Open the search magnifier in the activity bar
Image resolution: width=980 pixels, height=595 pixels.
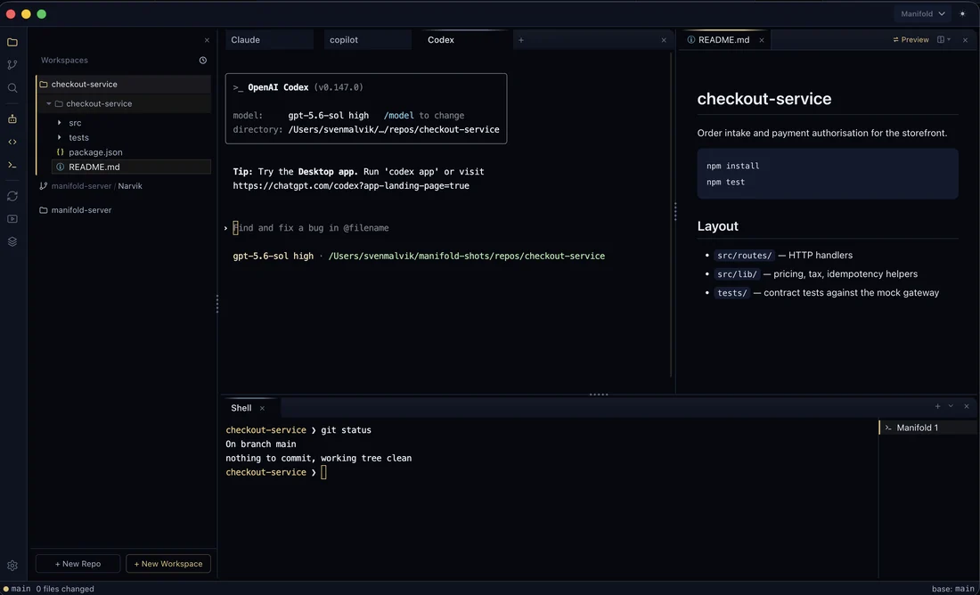[x=12, y=88]
